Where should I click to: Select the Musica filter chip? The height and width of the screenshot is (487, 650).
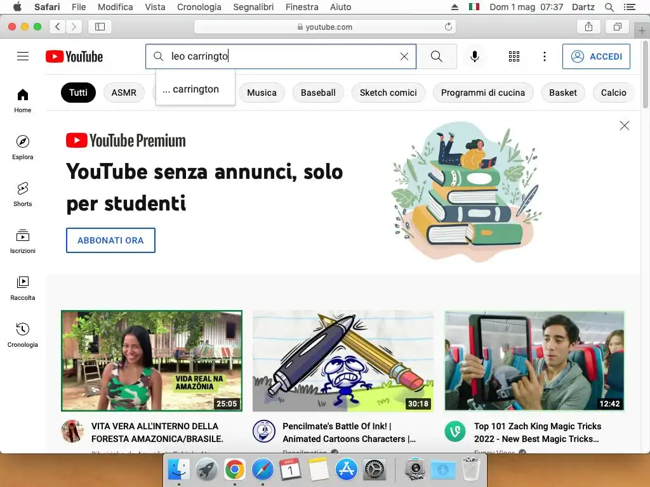coord(262,93)
